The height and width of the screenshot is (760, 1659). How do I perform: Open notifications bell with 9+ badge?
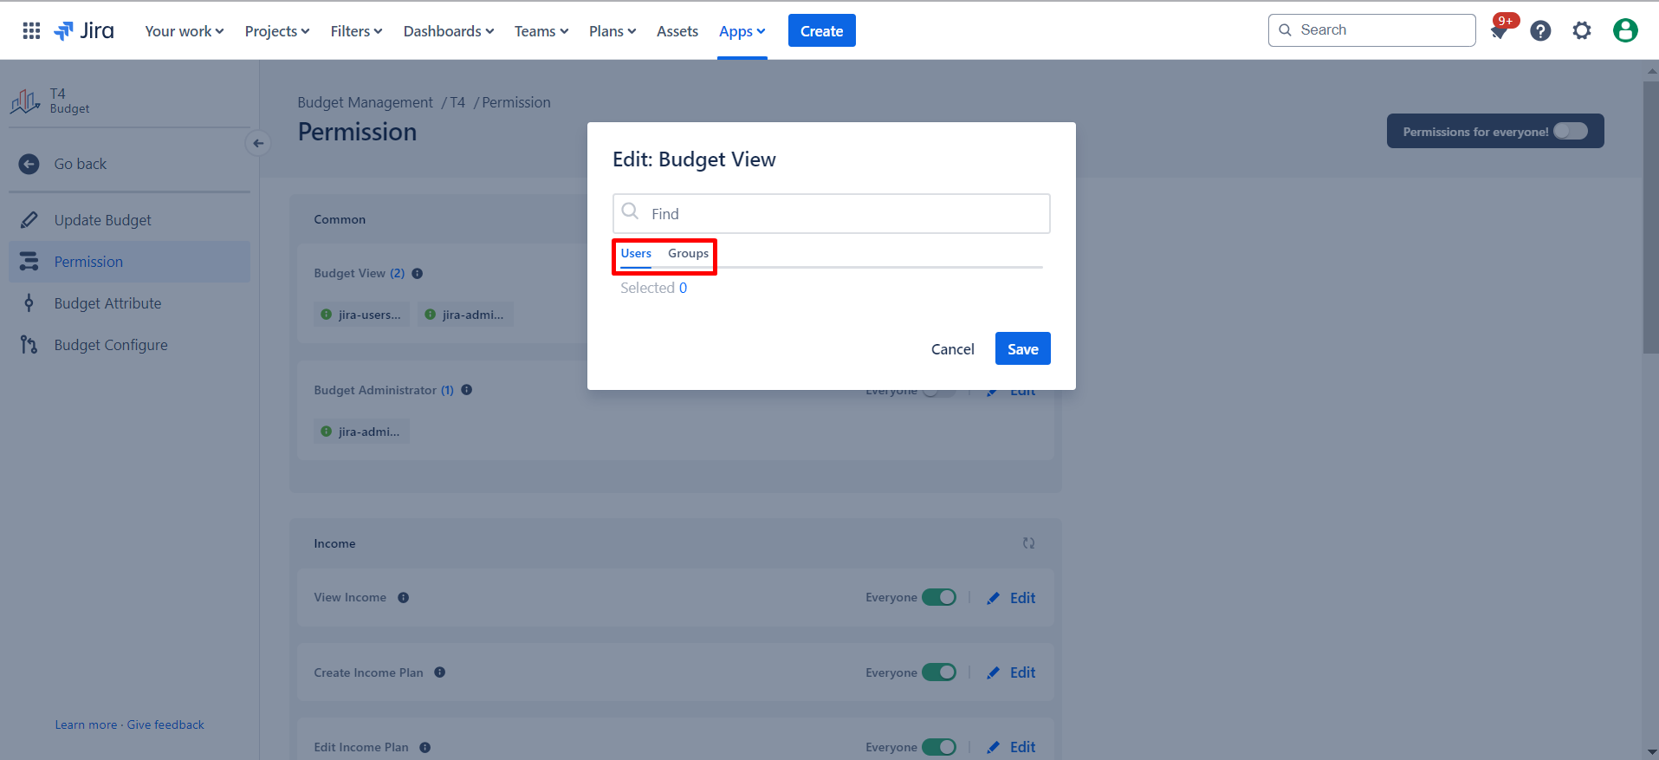point(1500,30)
